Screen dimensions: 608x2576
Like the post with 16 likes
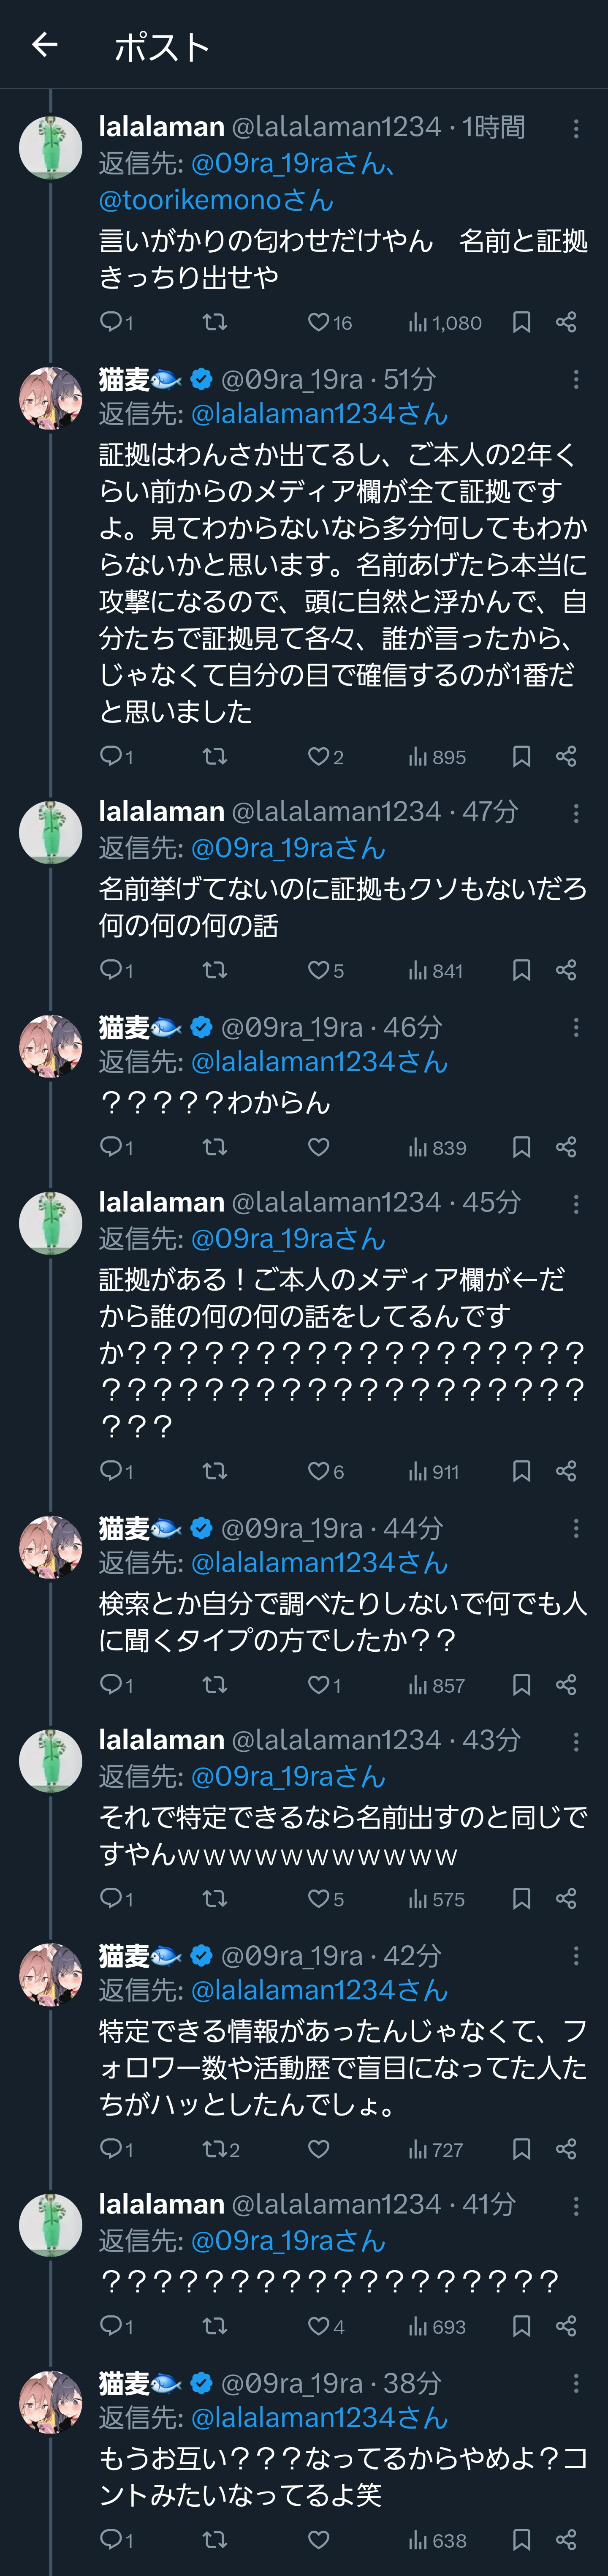319,322
